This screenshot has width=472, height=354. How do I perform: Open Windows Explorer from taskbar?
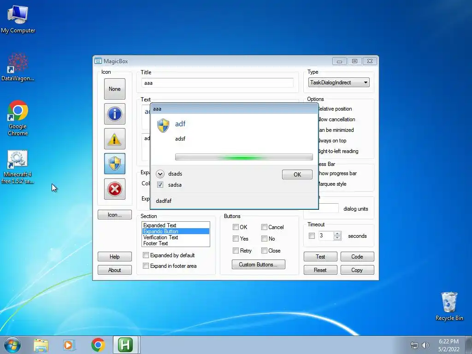click(x=41, y=345)
